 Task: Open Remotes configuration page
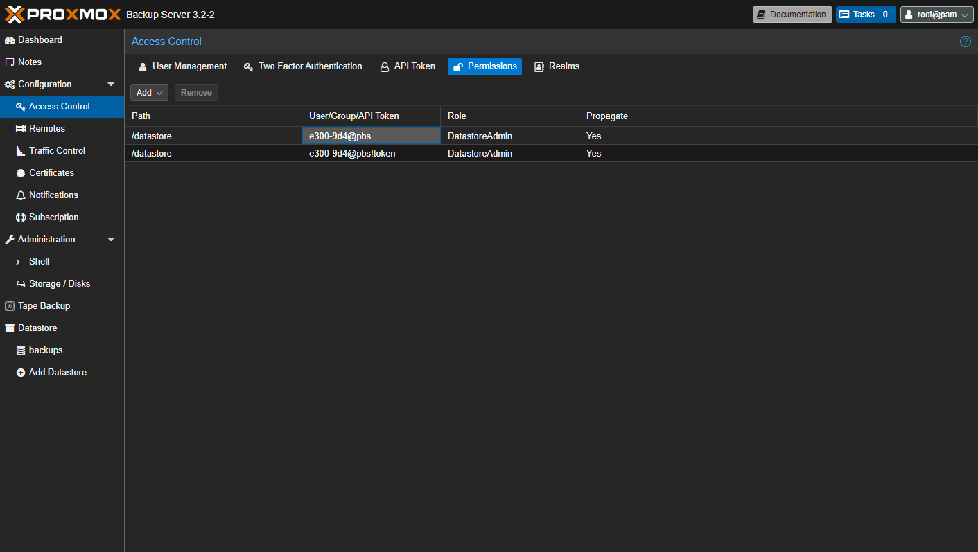62,129
